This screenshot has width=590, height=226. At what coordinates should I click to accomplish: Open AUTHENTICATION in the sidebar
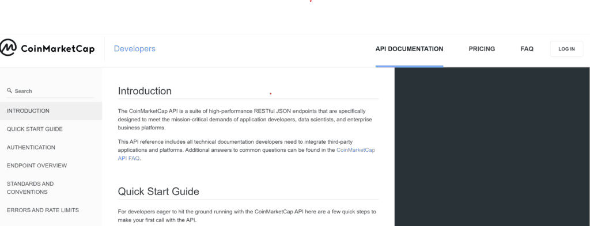click(31, 148)
